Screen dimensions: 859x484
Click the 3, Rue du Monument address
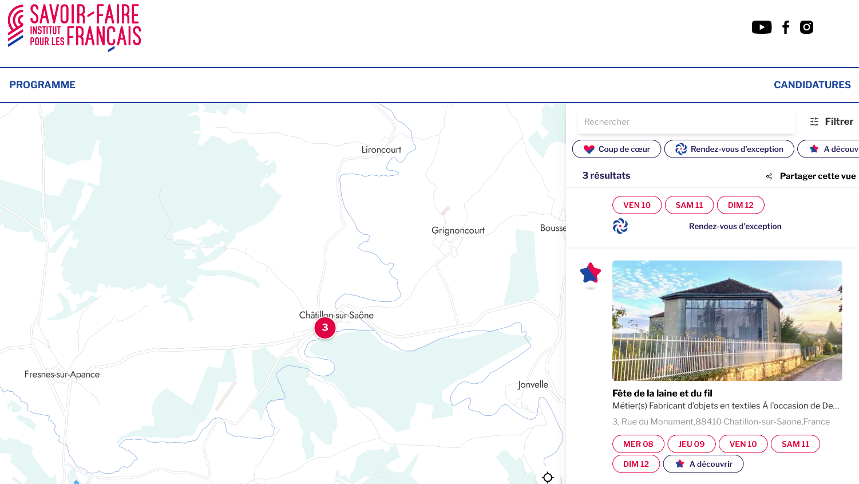[x=721, y=422]
